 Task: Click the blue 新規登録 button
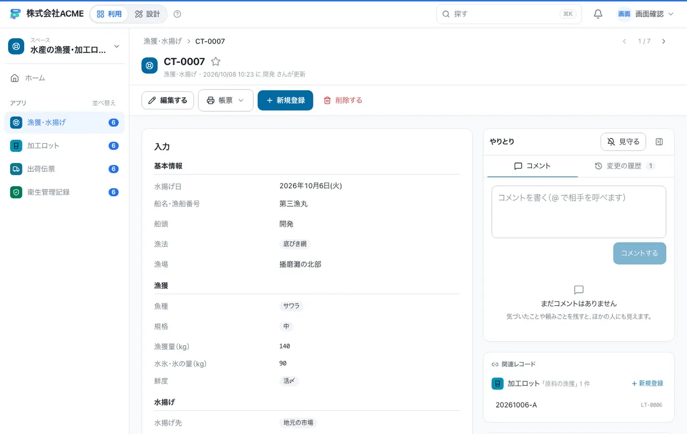coord(286,100)
